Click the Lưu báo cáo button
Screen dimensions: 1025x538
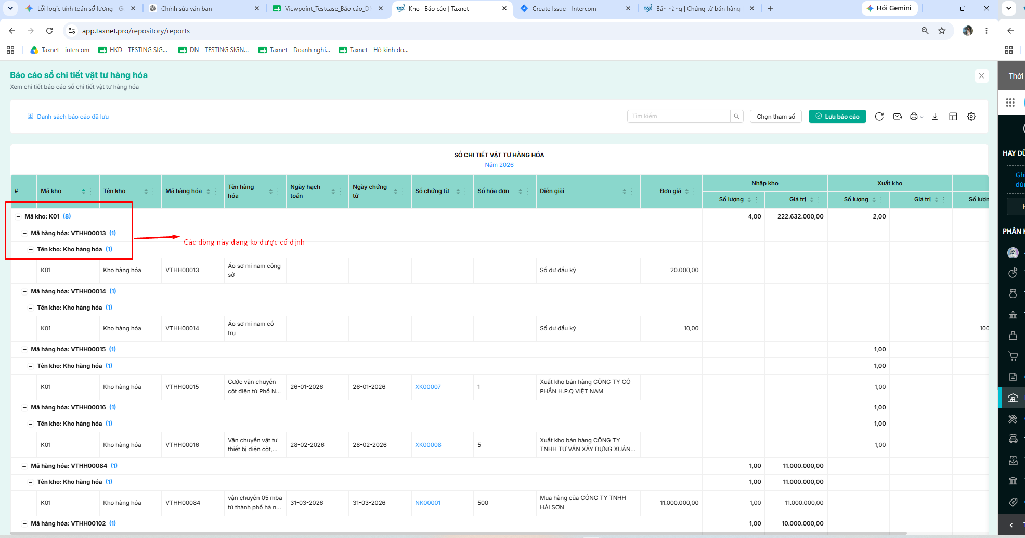(x=837, y=117)
